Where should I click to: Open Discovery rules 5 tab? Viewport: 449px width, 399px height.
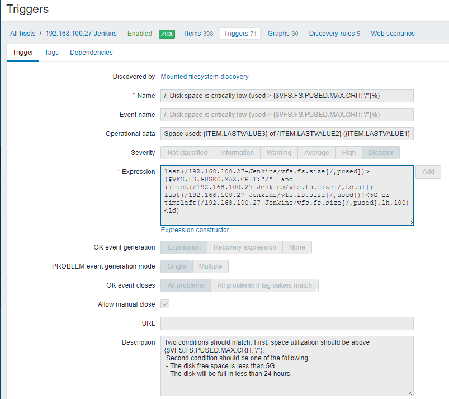[x=334, y=34]
